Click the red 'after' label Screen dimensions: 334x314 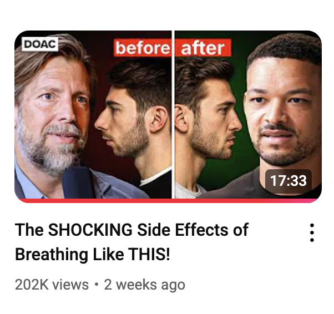203,48
